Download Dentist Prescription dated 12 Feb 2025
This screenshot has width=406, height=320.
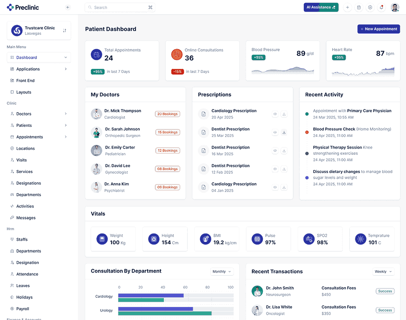tap(284, 169)
